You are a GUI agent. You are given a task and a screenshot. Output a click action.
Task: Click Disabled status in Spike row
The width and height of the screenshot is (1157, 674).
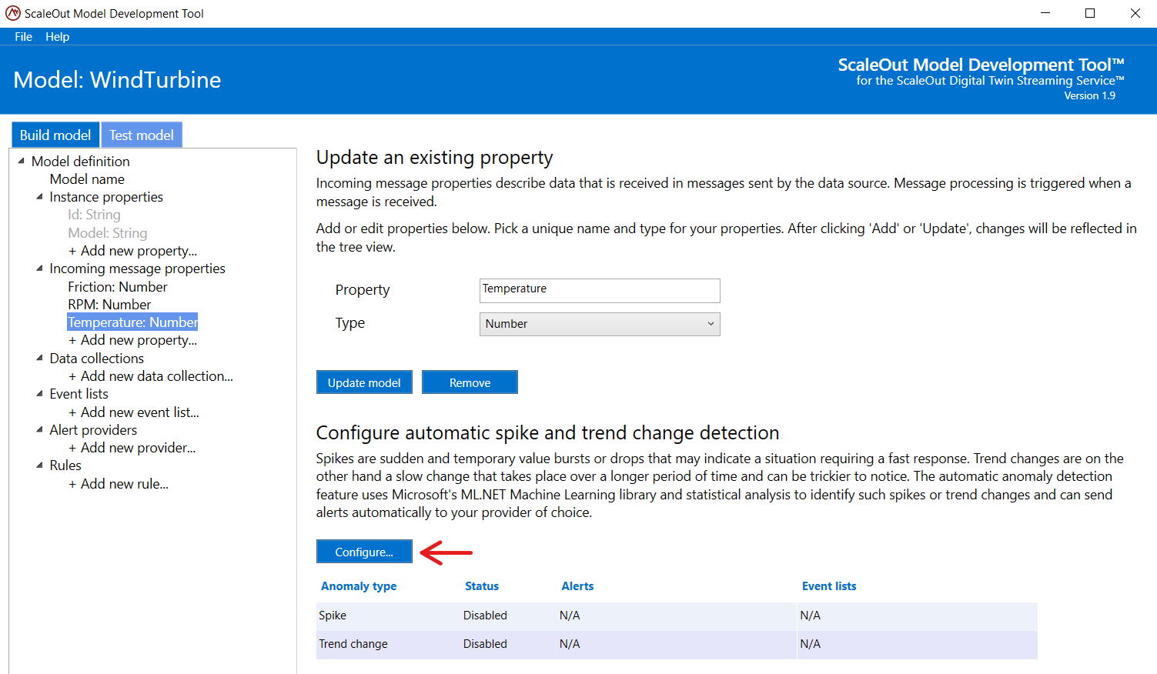click(485, 616)
